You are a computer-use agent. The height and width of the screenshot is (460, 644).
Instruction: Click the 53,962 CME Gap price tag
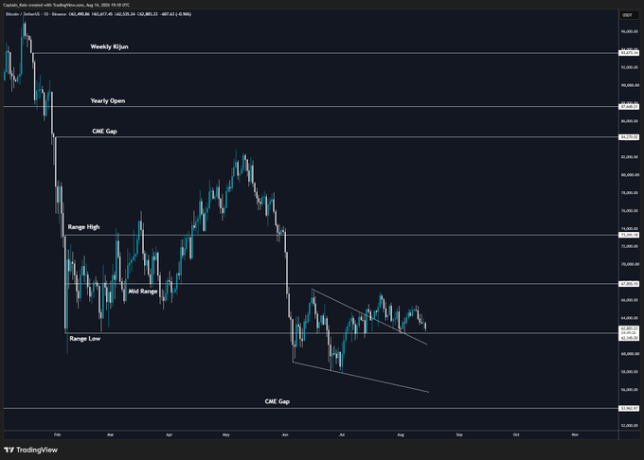click(629, 409)
